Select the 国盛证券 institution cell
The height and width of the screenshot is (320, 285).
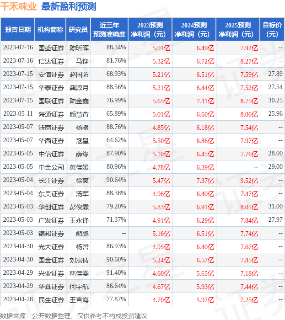coord(51,48)
